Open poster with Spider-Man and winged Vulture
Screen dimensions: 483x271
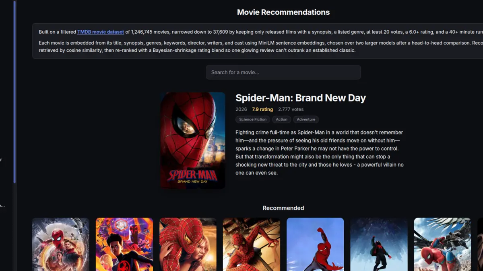[x=442, y=245]
